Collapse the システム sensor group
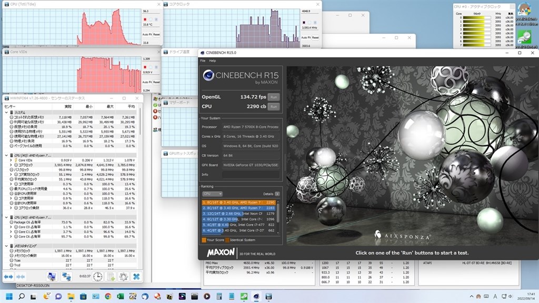The image size is (539, 303). pos(6,113)
